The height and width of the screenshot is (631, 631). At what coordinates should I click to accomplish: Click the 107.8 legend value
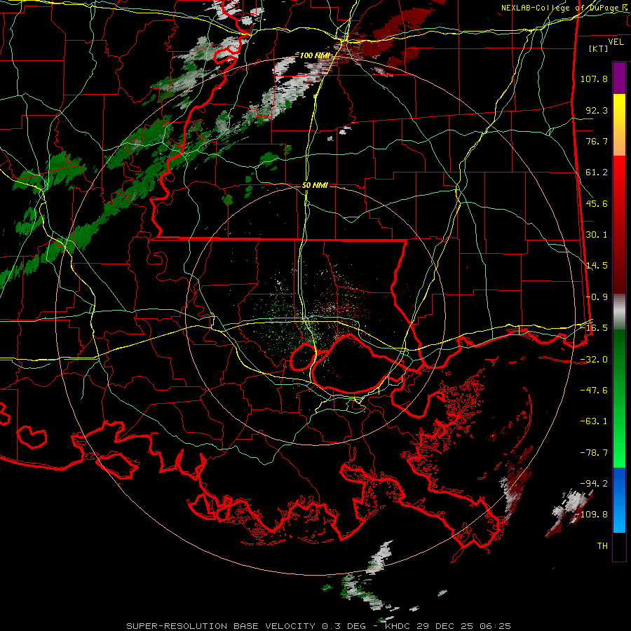tap(594, 79)
